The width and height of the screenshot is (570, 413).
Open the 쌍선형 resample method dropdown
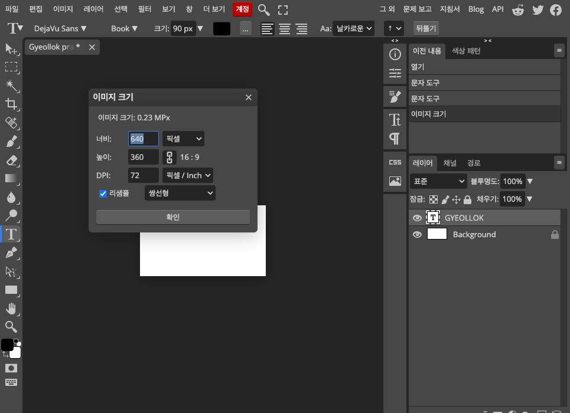tap(180, 194)
